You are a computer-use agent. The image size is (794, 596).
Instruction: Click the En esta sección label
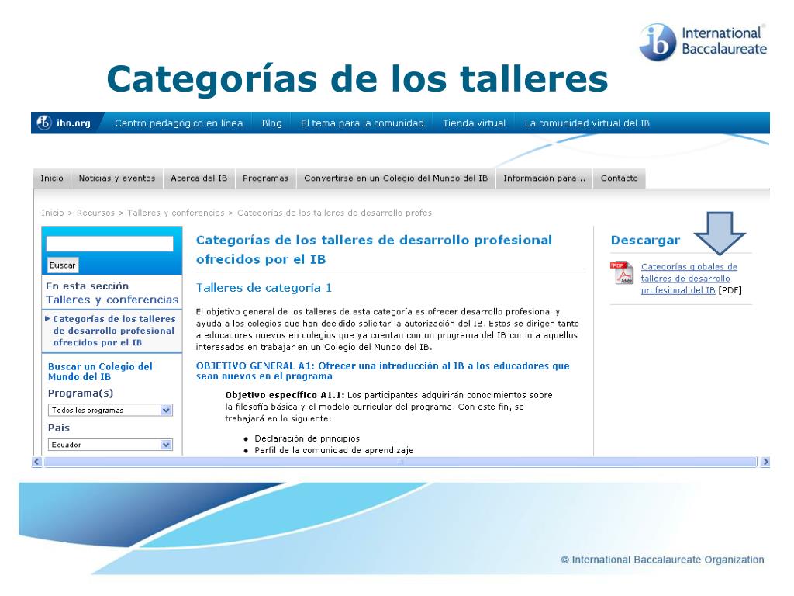pyautogui.click(x=87, y=286)
